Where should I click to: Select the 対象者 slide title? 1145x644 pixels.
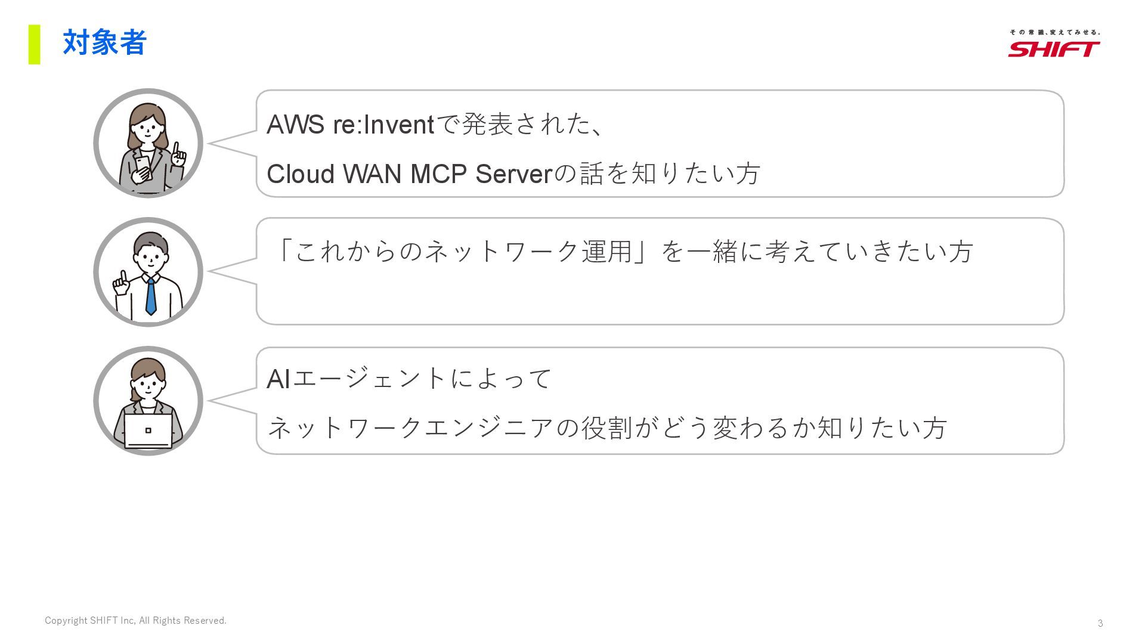104,43
